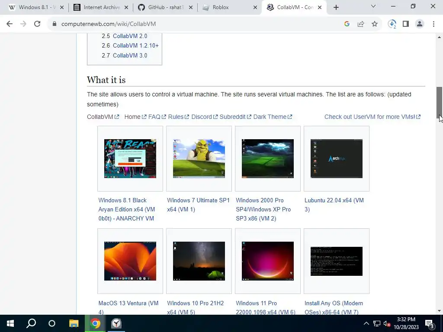Click the Chrome taskbar icon
Screen dimensions: 443x332
coord(95,323)
